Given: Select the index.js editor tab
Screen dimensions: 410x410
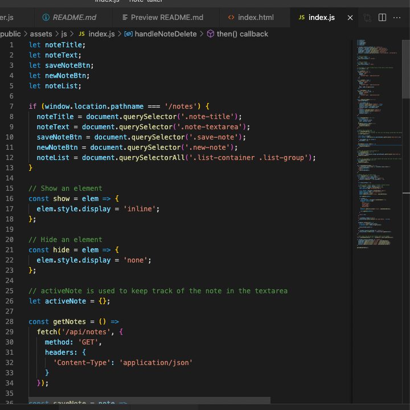Looking at the screenshot, I should (321, 18).
